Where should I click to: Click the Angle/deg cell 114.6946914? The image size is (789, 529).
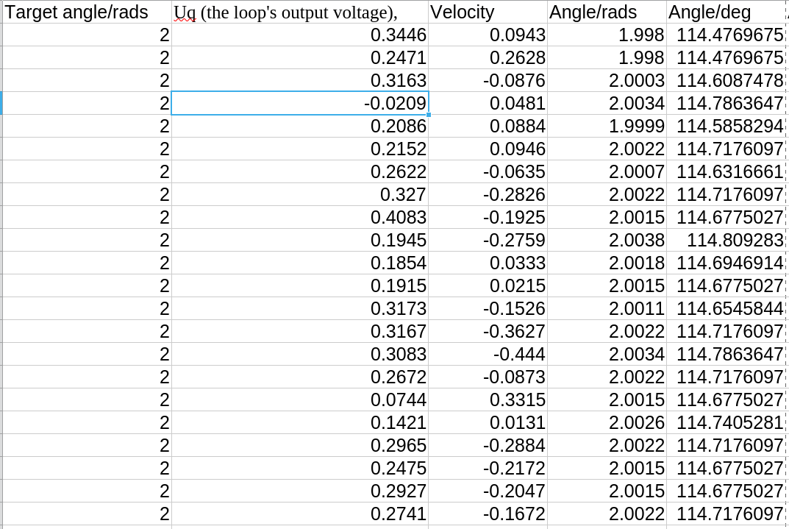726,263
